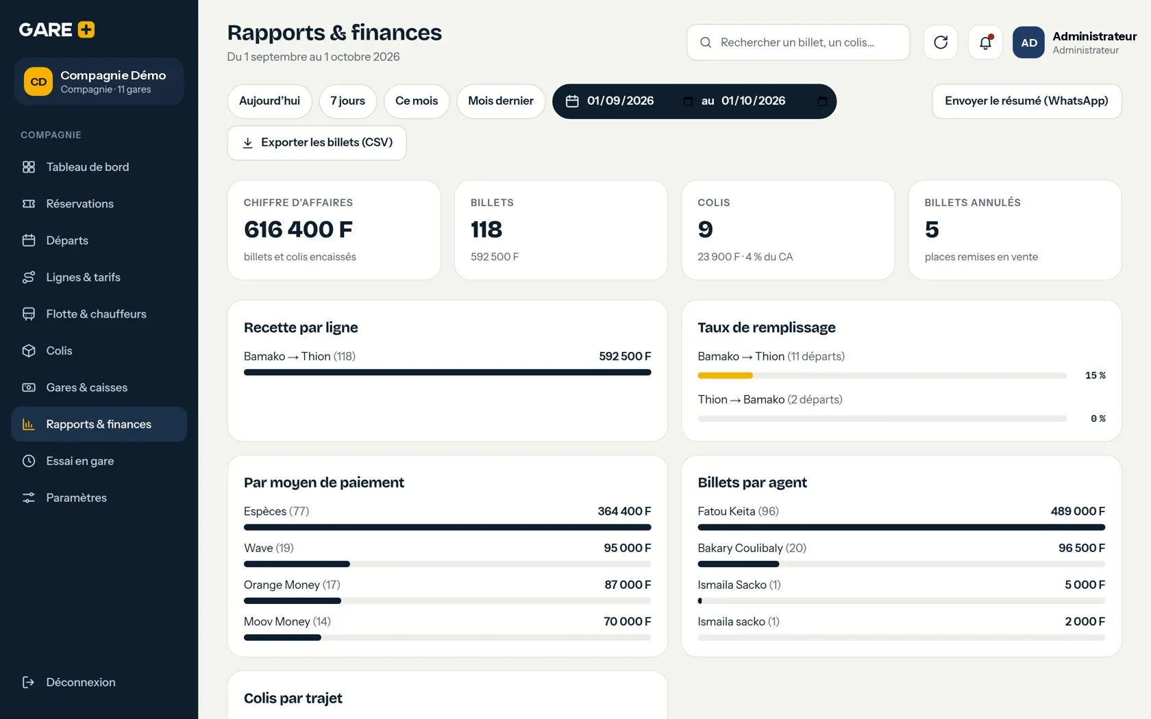The image size is (1151, 719).
Task: Click the Colis 9 card
Action: pyautogui.click(x=788, y=230)
